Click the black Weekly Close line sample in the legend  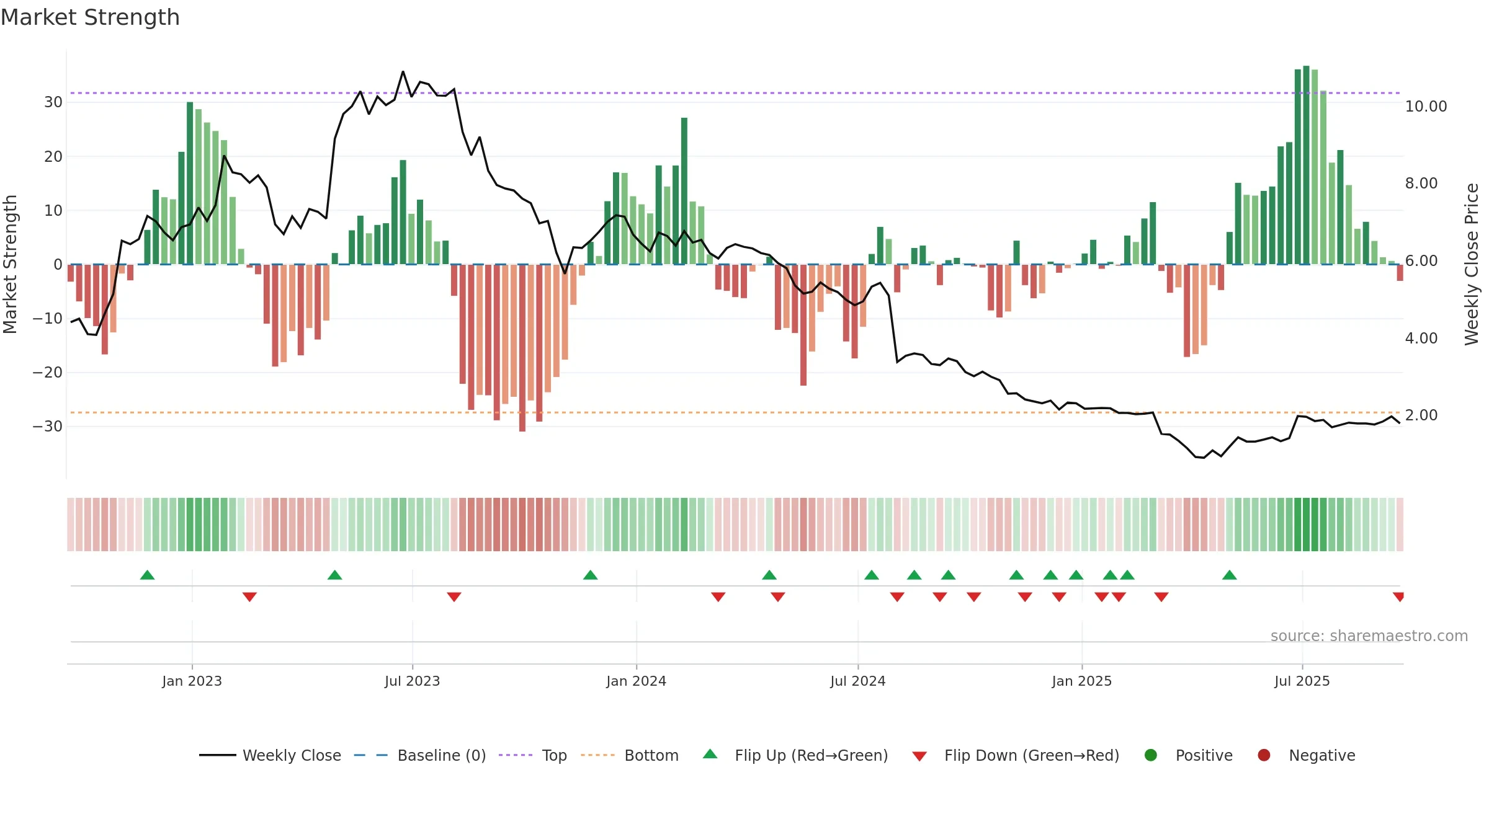point(217,755)
